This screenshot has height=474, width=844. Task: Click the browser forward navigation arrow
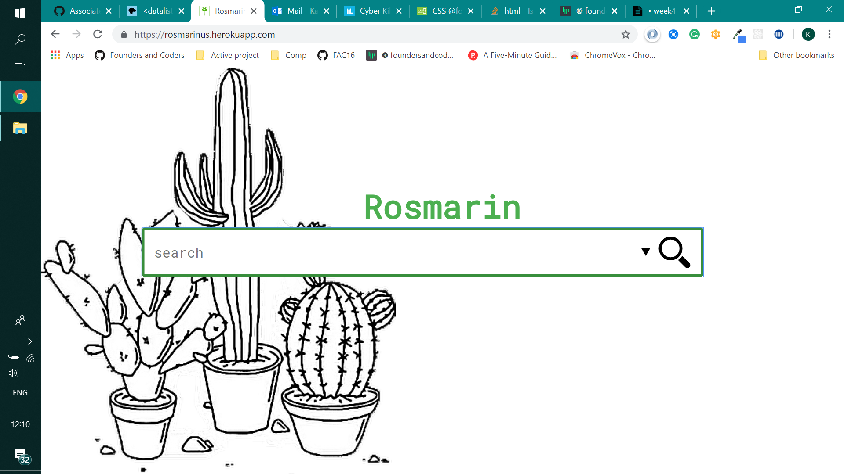[x=76, y=34]
